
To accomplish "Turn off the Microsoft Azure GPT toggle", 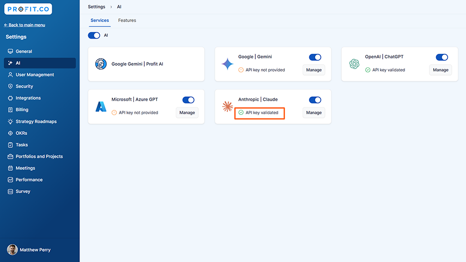I will [x=188, y=100].
